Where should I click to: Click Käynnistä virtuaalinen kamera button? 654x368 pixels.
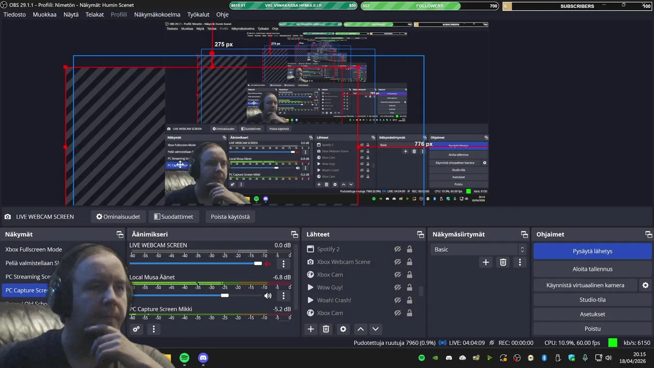pyautogui.click(x=585, y=285)
